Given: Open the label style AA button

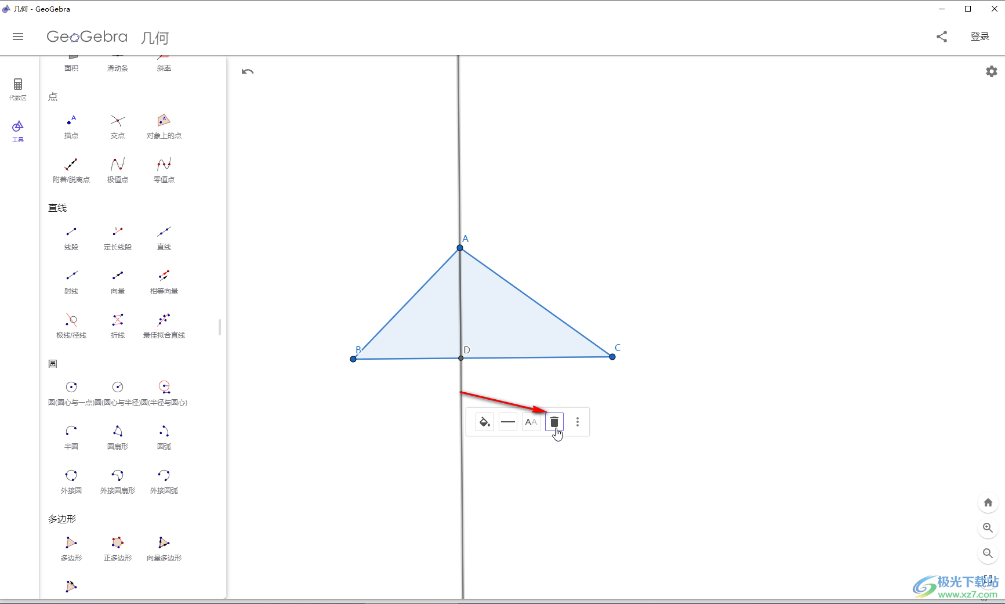Looking at the screenshot, I should pyautogui.click(x=531, y=422).
